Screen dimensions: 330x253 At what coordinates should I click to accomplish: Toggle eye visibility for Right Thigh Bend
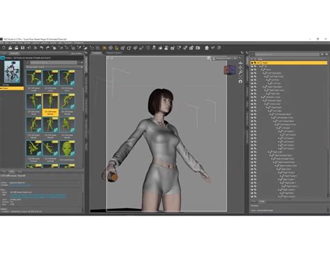[x=252, y=87]
